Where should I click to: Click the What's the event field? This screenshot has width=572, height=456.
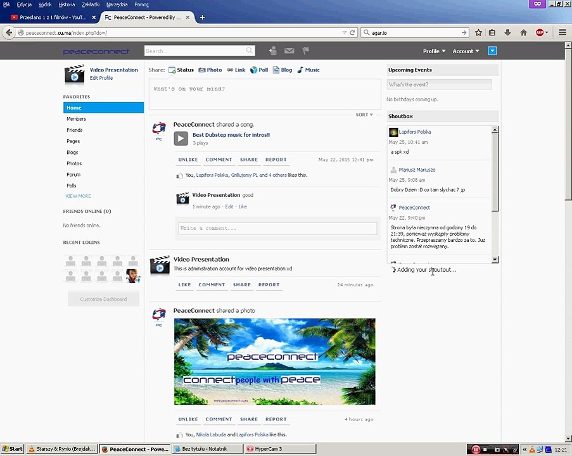click(x=439, y=85)
